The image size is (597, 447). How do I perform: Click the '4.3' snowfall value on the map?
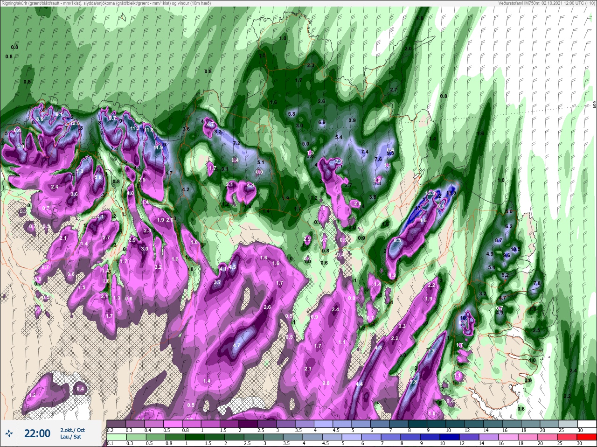coord(378,348)
